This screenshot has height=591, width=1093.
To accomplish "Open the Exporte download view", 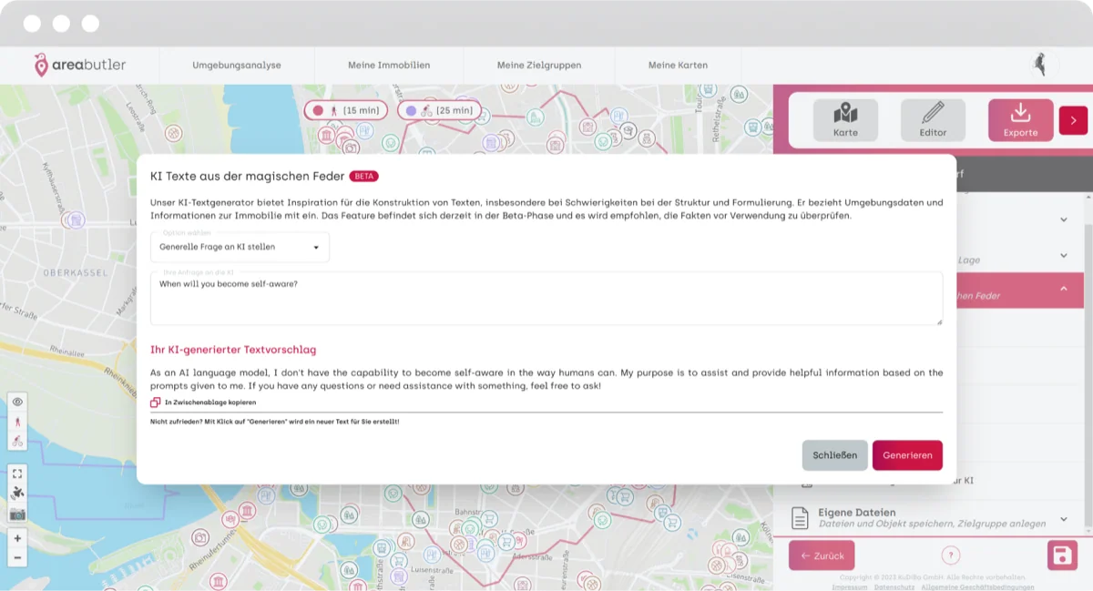I will (x=1020, y=120).
